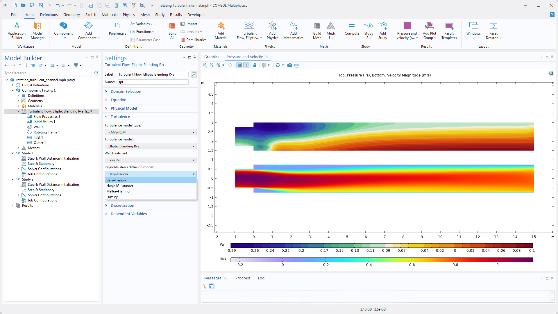Open the Wall treatment dropdown
The image size is (558, 314).
pyautogui.click(x=151, y=160)
